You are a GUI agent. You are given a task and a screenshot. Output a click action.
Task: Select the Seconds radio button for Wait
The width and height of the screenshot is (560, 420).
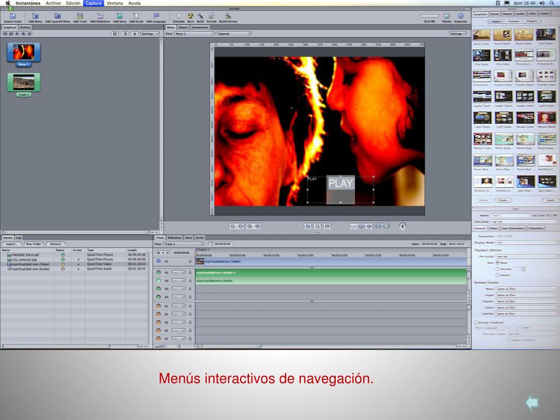[498, 269]
